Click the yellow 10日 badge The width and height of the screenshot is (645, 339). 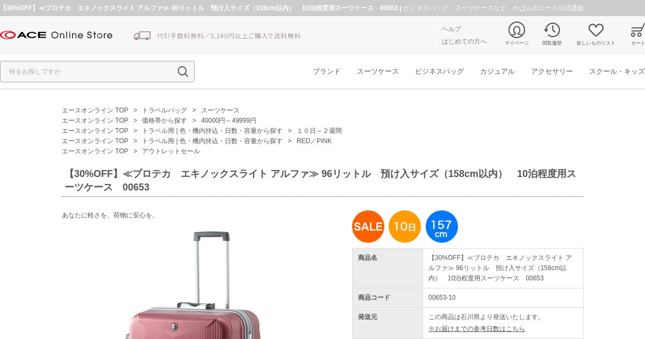click(x=405, y=227)
